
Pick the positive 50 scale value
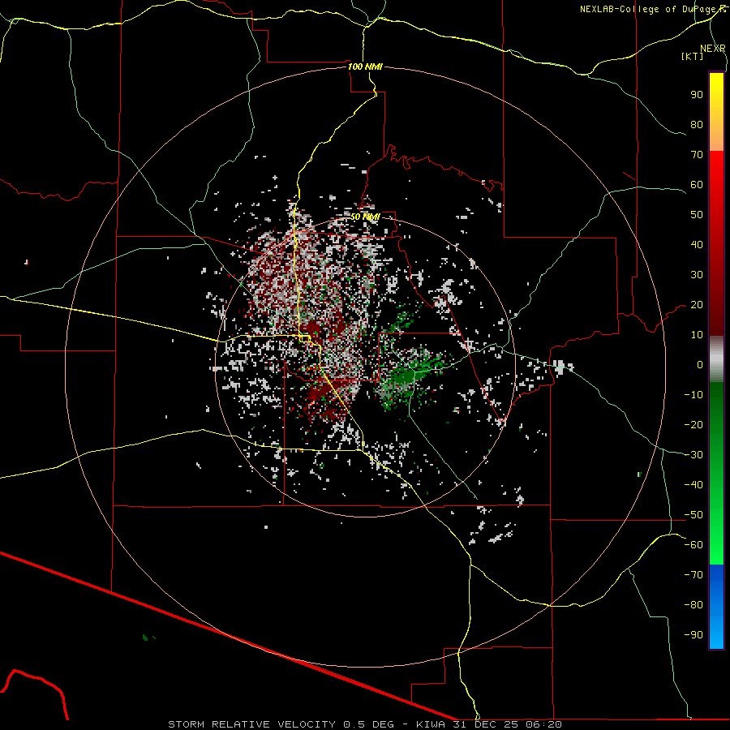coord(697,215)
